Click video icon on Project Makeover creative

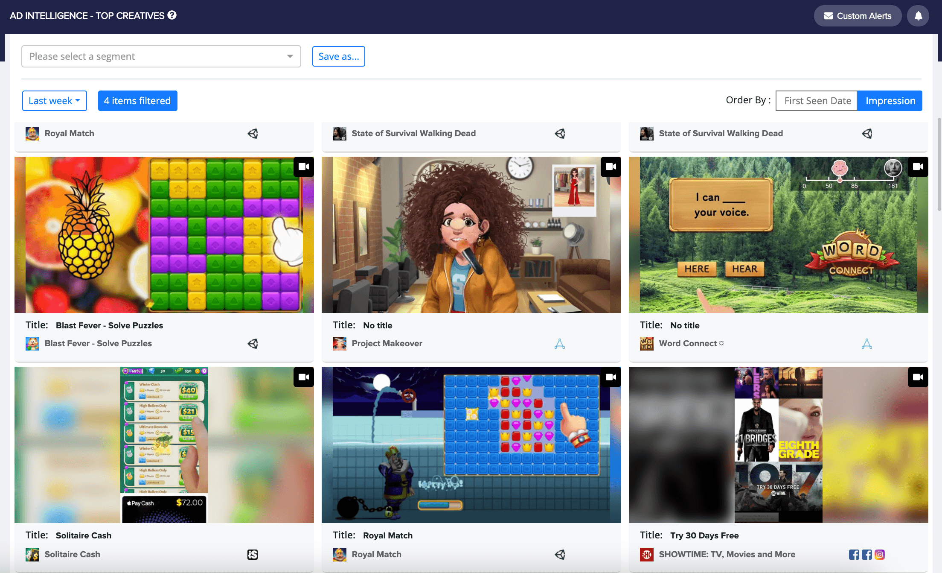pos(611,167)
